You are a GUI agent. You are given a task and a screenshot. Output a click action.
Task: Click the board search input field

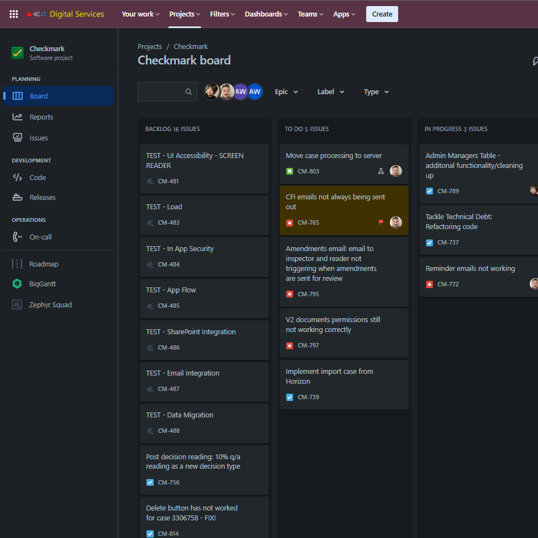click(167, 91)
